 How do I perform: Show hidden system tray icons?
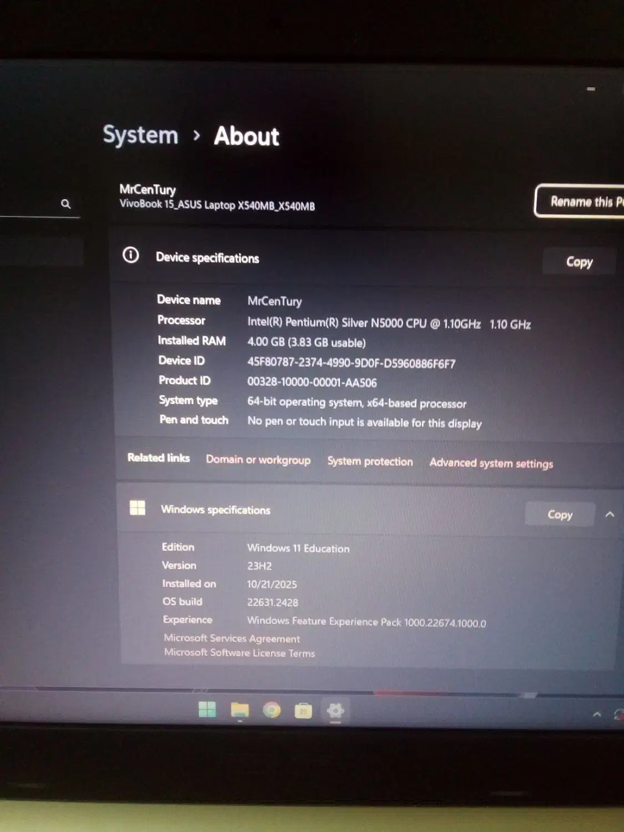[x=597, y=714]
